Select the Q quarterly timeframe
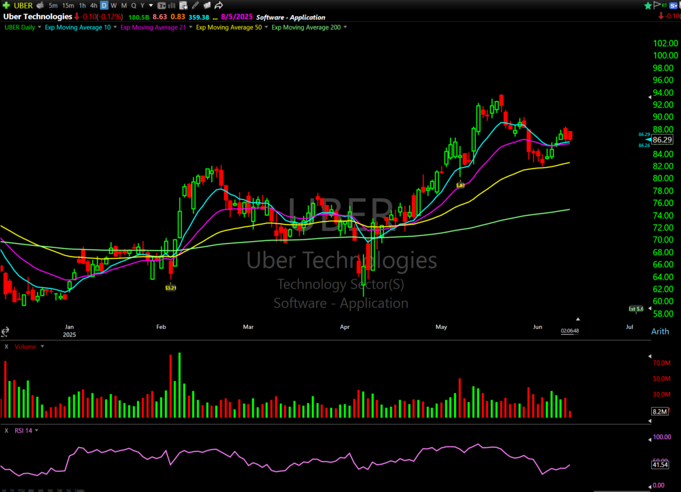This screenshot has height=492, width=681. pyautogui.click(x=133, y=5)
